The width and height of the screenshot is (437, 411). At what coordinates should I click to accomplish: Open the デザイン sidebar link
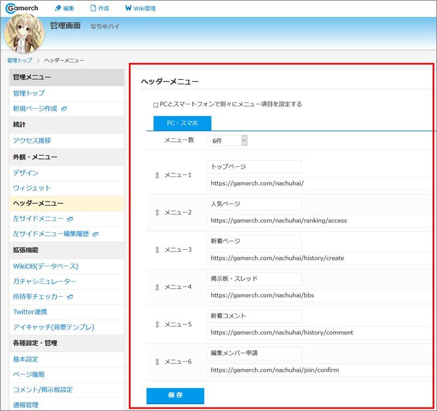click(26, 173)
